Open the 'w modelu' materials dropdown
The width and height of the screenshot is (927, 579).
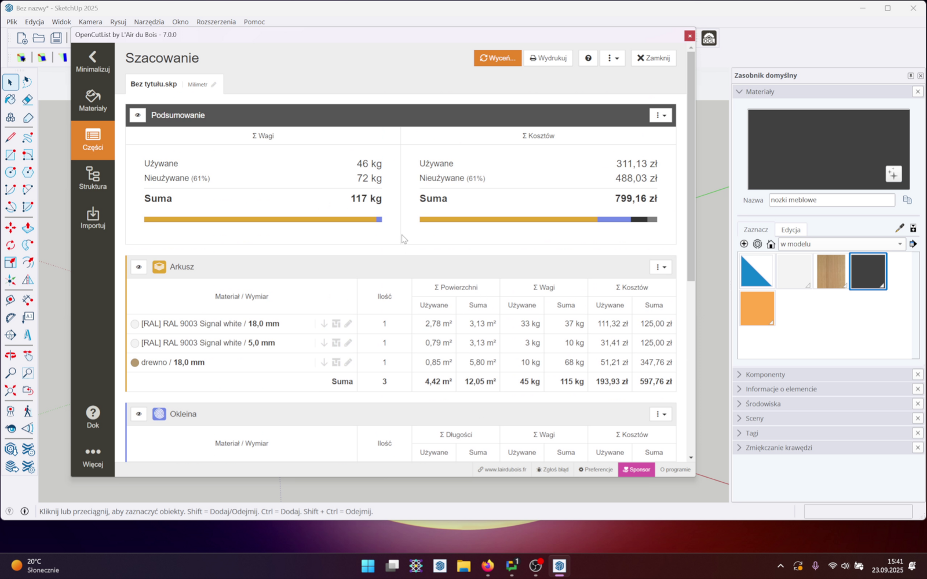(x=841, y=244)
